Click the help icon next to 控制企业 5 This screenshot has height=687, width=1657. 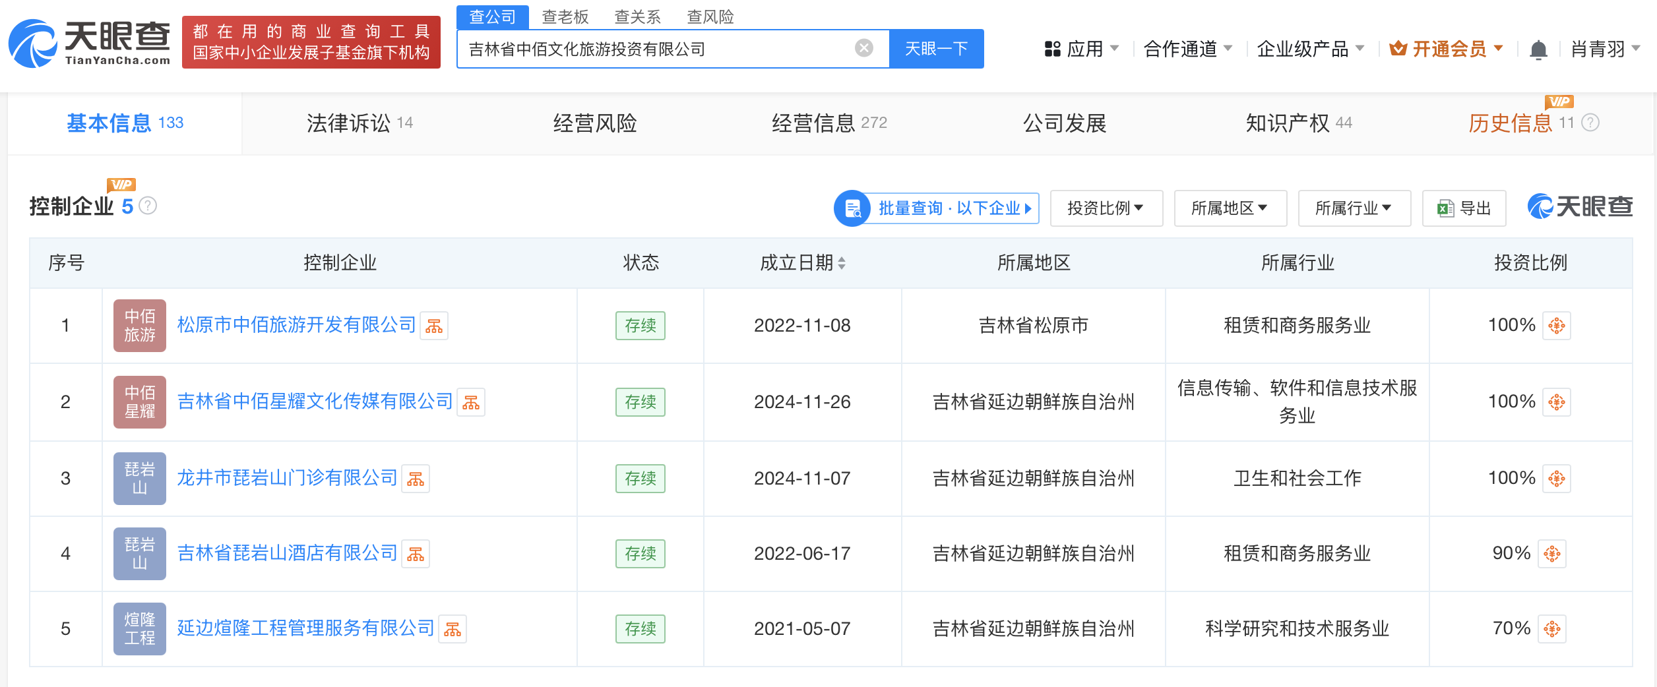click(148, 206)
